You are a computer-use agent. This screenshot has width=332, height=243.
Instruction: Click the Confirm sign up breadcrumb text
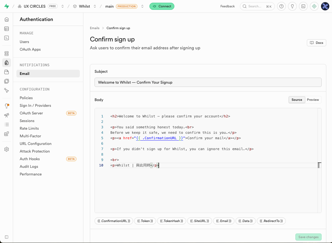point(118,28)
